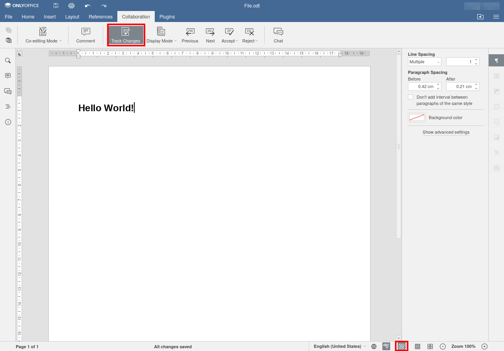Image resolution: width=504 pixels, height=351 pixels.
Task: Expand the Display Mode dropdown
Action: click(x=161, y=35)
